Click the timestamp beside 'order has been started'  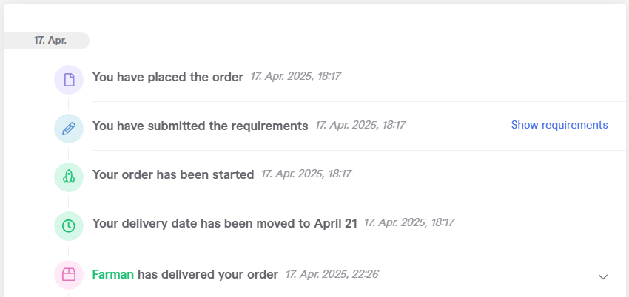tap(306, 174)
